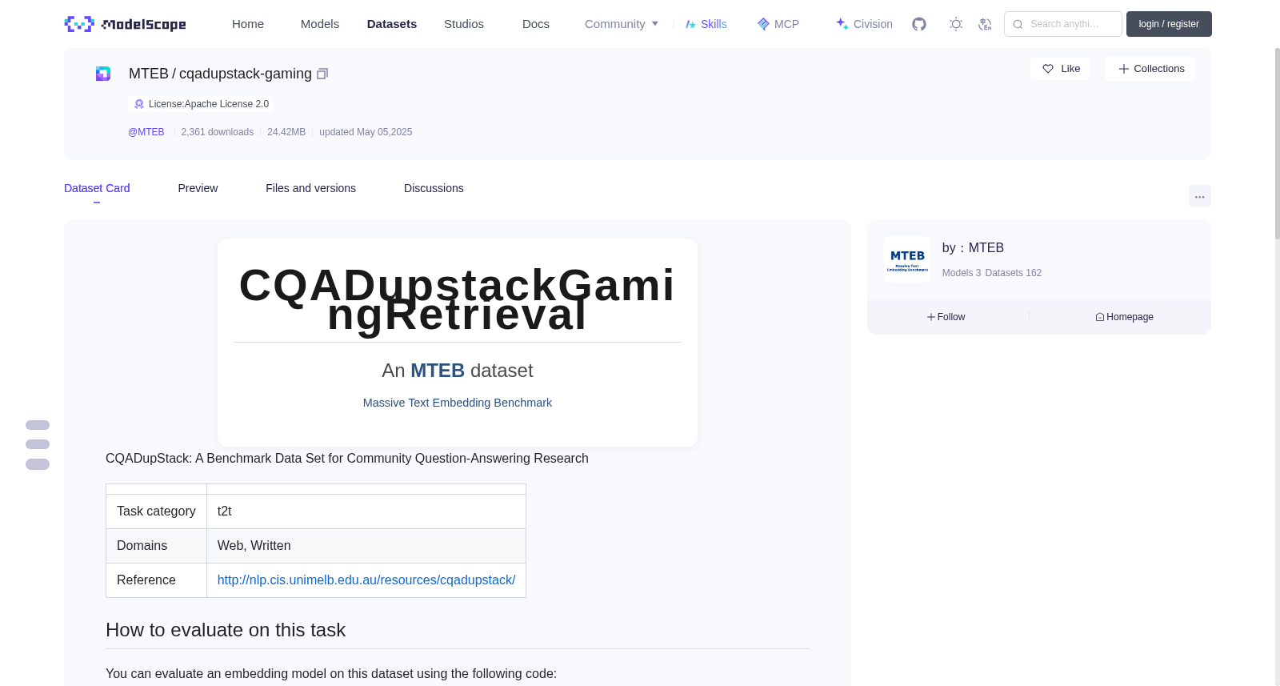The width and height of the screenshot is (1280, 686).
Task: Click the '2,361 downloads' text
Action: pyautogui.click(x=218, y=132)
